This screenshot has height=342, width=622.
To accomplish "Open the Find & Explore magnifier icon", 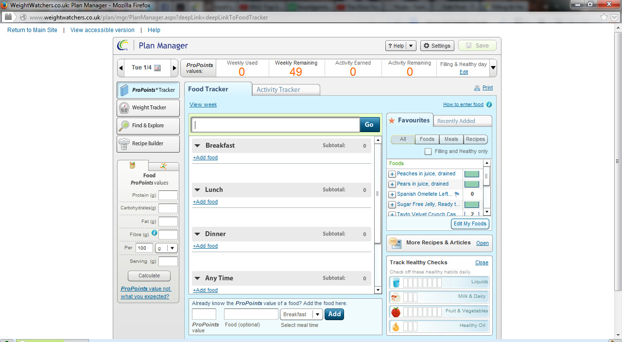I will (124, 126).
